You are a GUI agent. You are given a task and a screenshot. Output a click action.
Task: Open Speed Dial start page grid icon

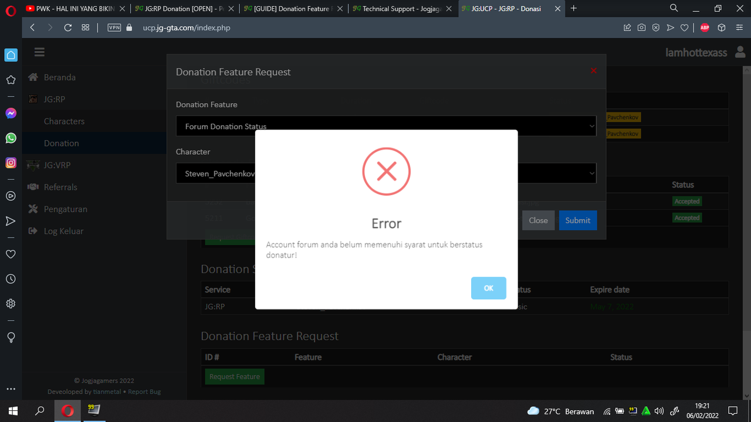coord(86,28)
